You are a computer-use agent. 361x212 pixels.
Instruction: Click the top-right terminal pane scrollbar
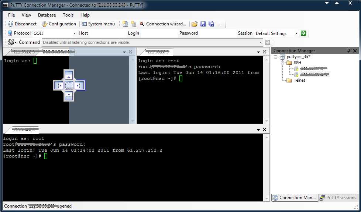tap(267, 90)
